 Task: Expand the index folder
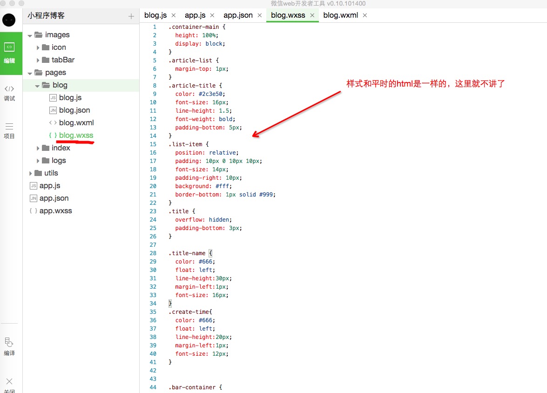tap(38, 149)
